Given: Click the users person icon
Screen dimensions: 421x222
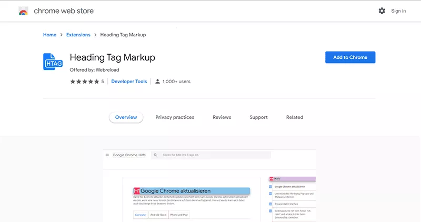Looking at the screenshot, I should (157, 82).
